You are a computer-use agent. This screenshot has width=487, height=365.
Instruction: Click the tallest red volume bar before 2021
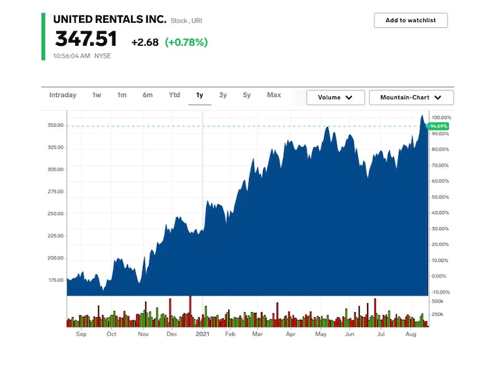pyautogui.click(x=190, y=312)
